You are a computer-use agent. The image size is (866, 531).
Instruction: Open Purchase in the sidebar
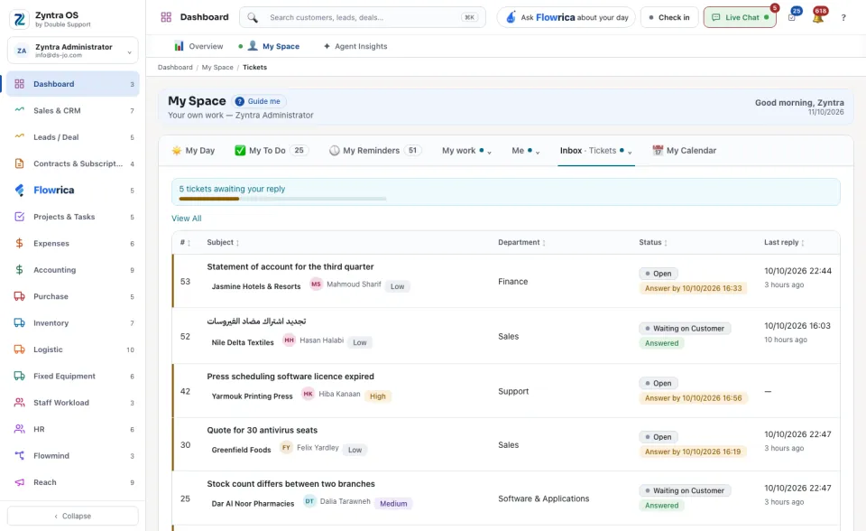coord(73,296)
